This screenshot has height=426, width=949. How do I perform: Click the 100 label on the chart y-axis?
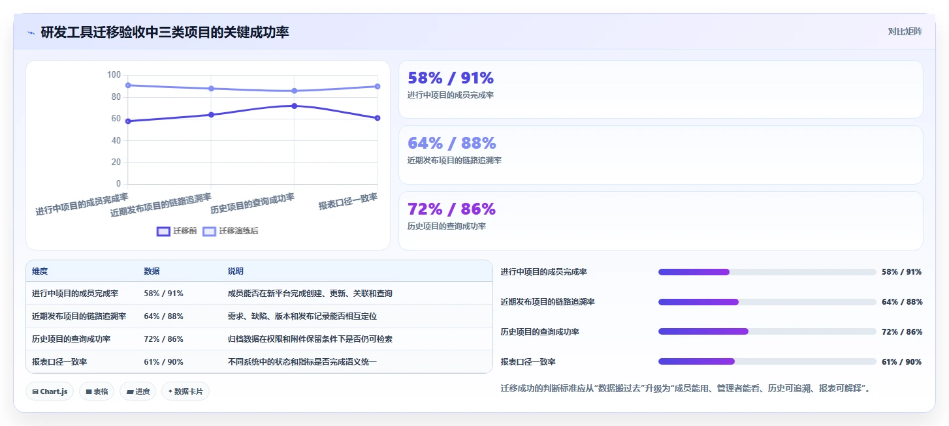[114, 75]
